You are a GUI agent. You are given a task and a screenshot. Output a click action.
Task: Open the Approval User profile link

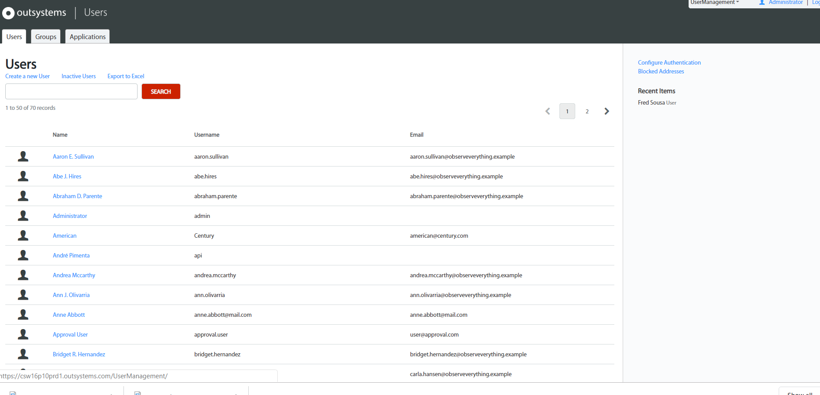coord(70,334)
